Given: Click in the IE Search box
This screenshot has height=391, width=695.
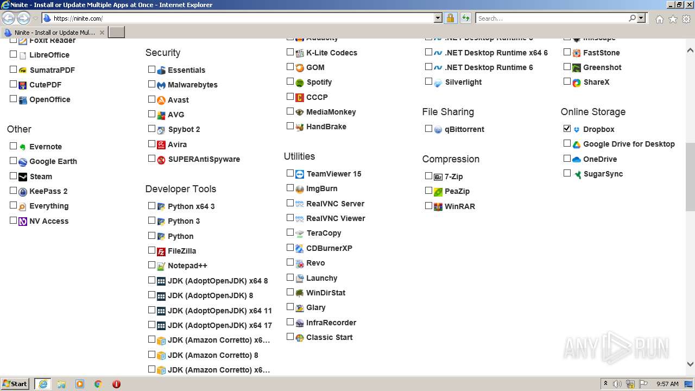Looking at the screenshot, I should click(552, 18).
